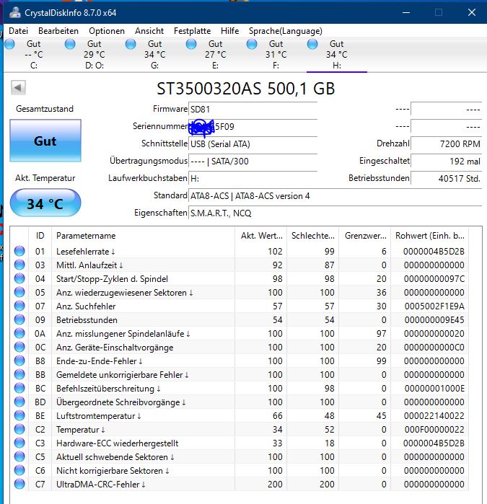Click status orb for Mittl. Anlaufzeit row

tap(19, 265)
